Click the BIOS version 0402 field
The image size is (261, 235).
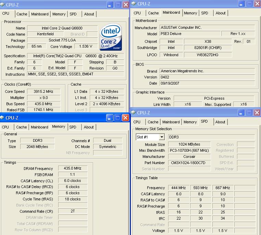tap(207, 77)
